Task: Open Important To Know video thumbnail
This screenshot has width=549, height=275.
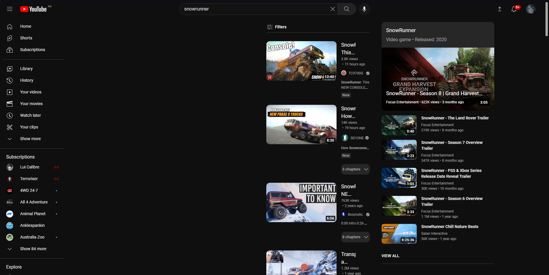Action: [301, 202]
